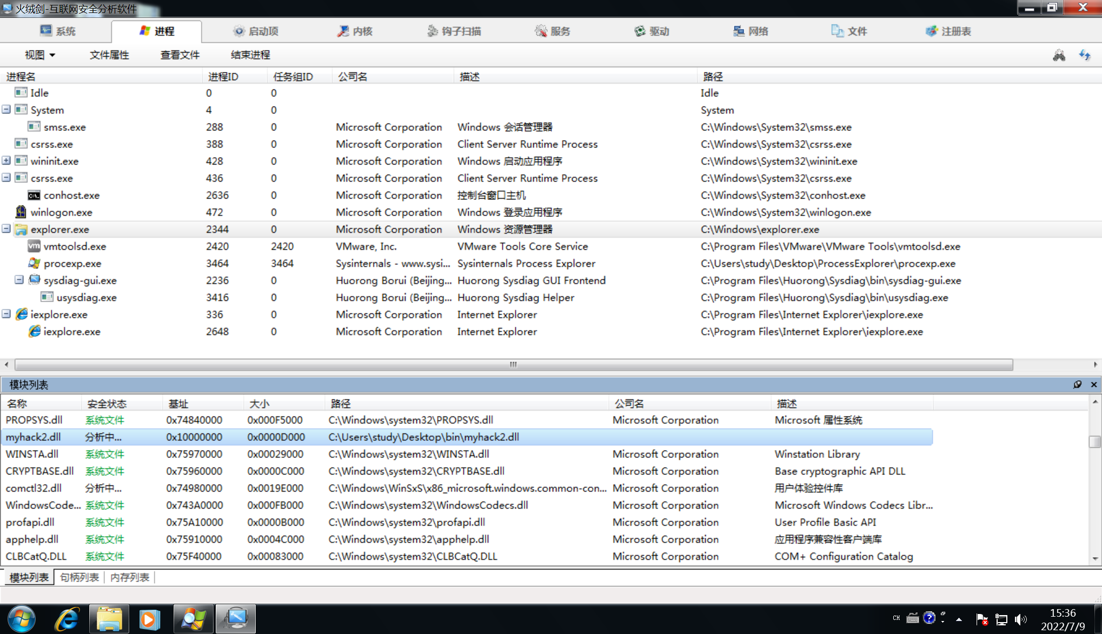Collapse the explorer.exe process tree
This screenshot has width=1102, height=634.
tap(6, 229)
